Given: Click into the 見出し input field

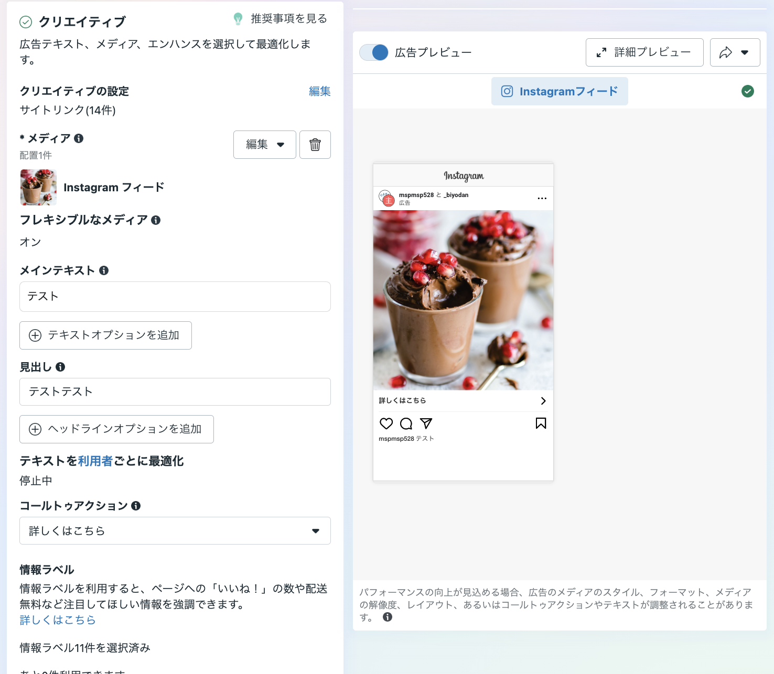Looking at the screenshot, I should pyautogui.click(x=175, y=392).
